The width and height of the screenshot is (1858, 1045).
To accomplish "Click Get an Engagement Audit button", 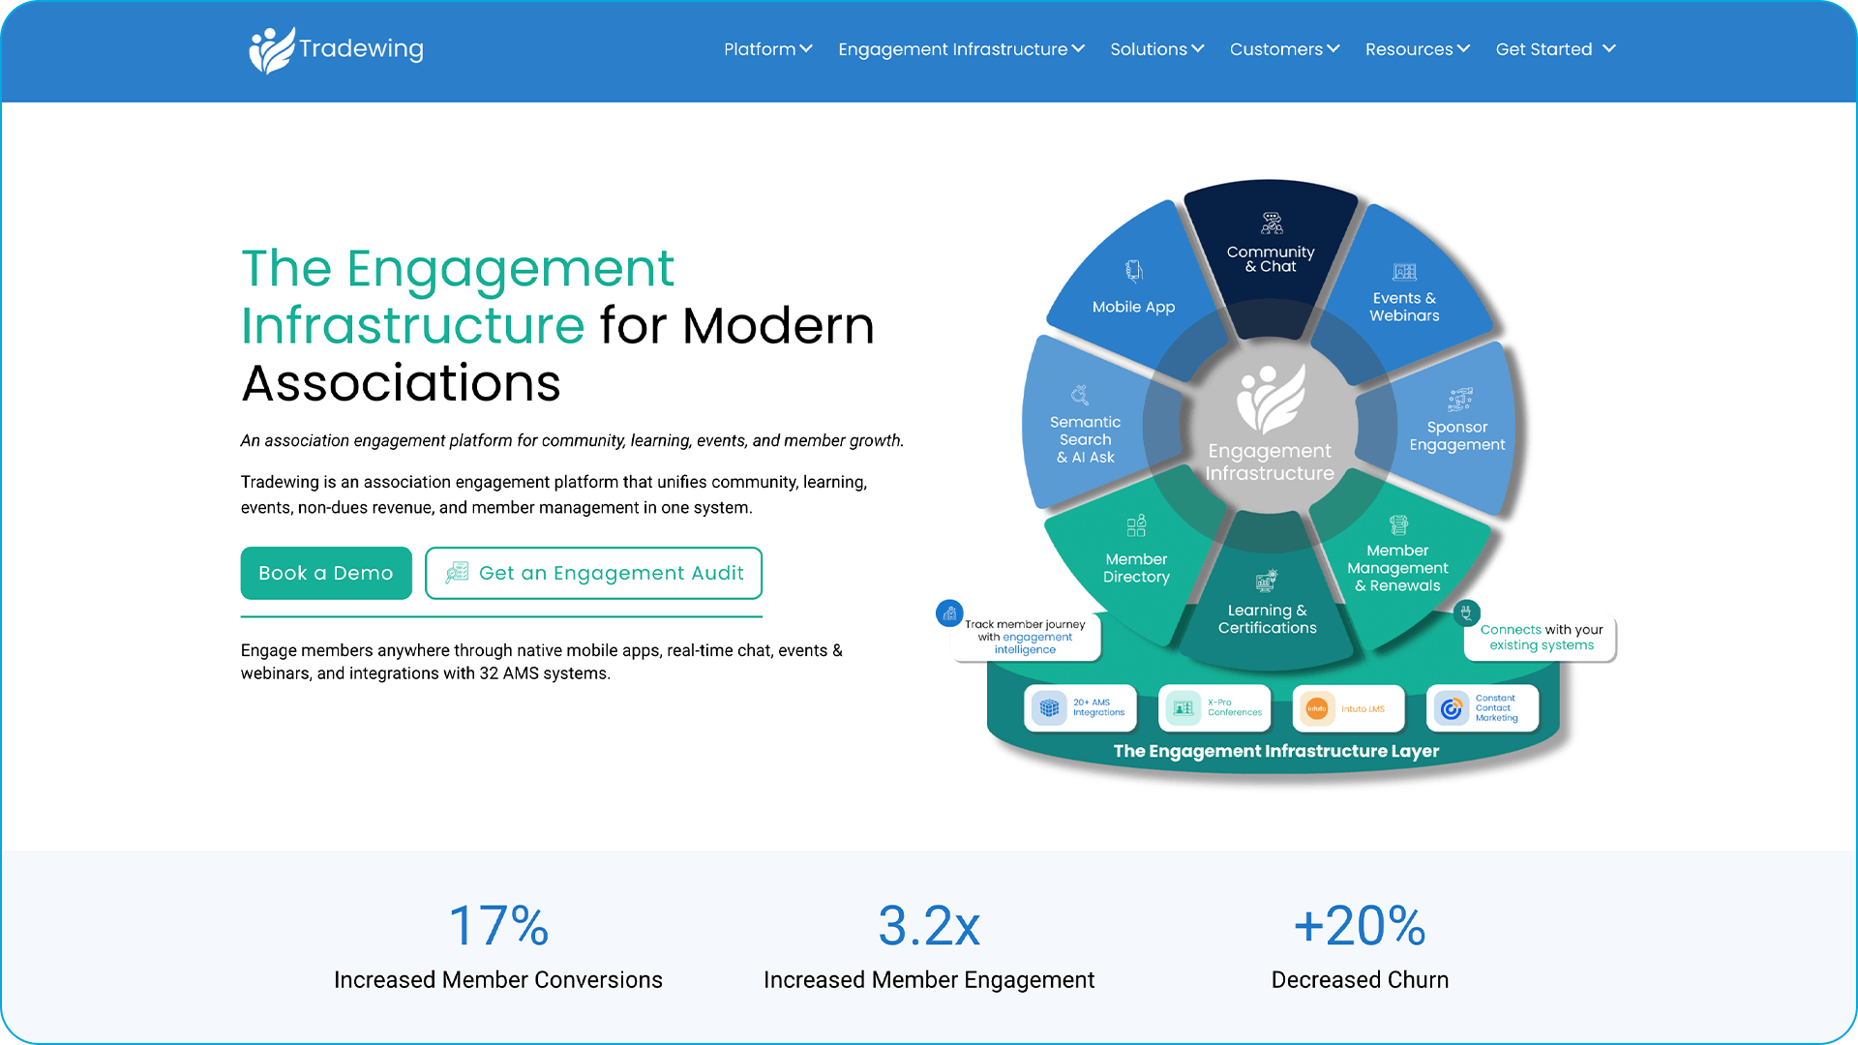I will click(x=593, y=573).
